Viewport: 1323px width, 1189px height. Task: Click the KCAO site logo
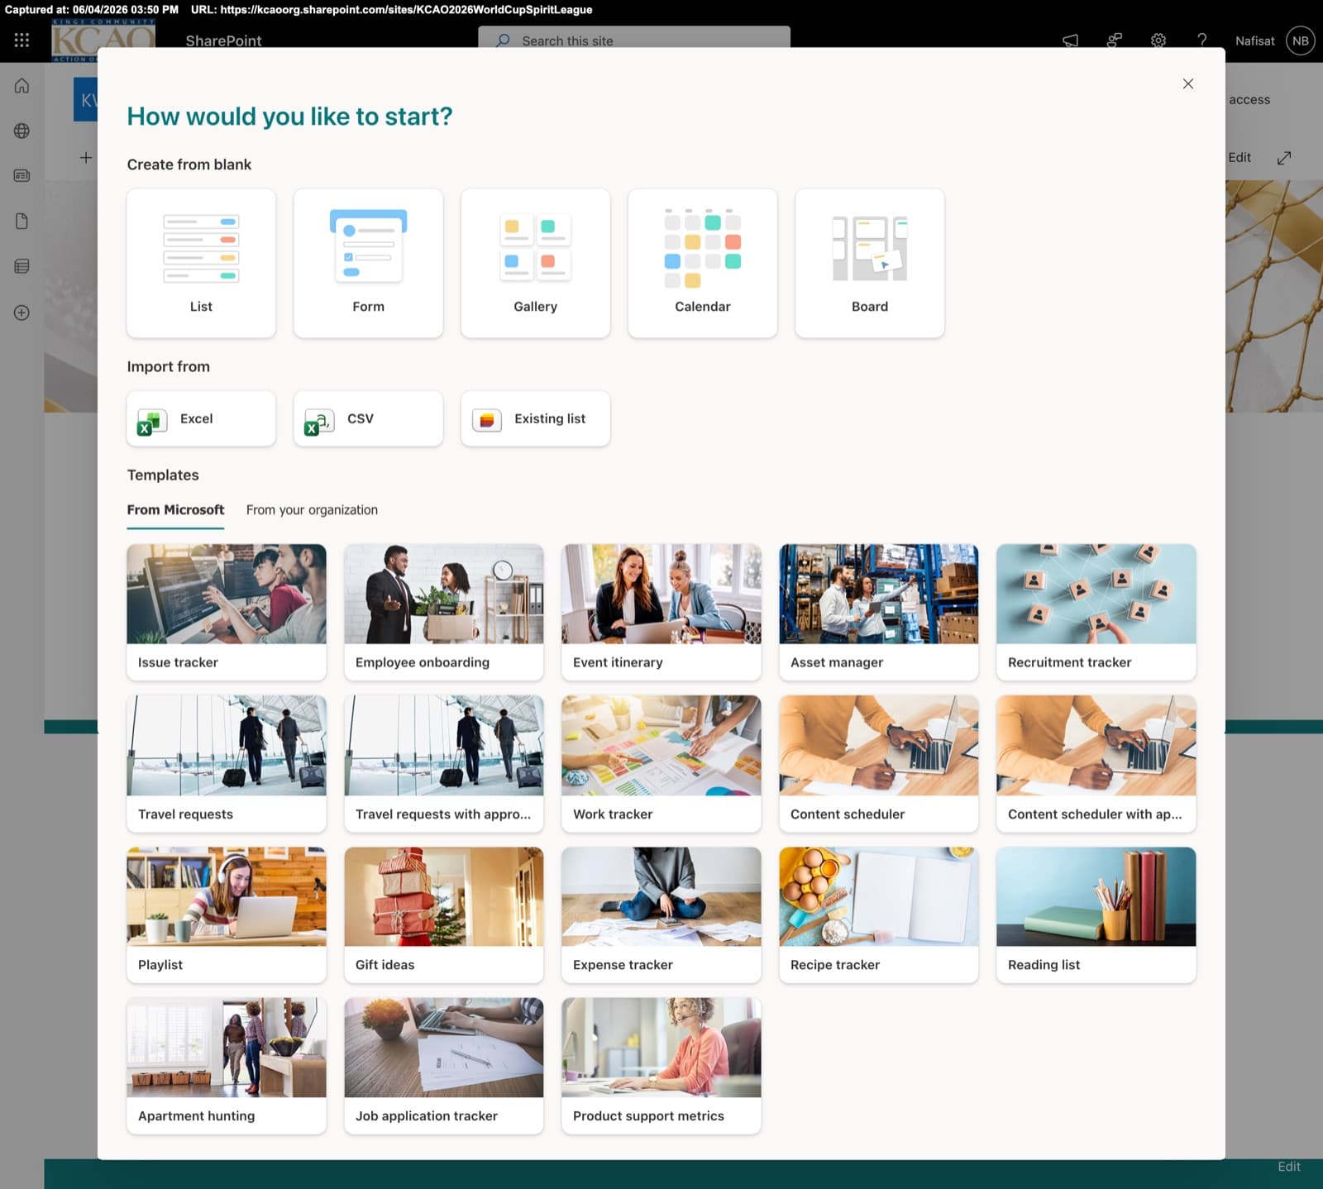click(103, 41)
